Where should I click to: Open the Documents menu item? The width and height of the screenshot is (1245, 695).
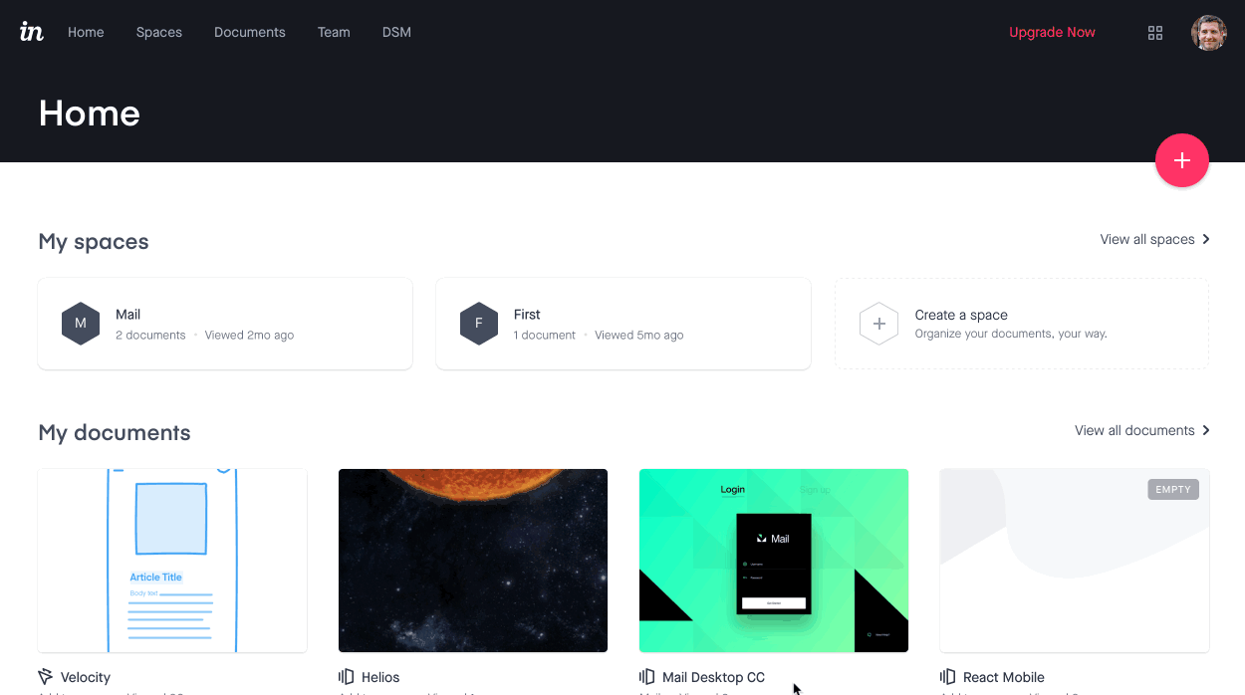tap(250, 32)
